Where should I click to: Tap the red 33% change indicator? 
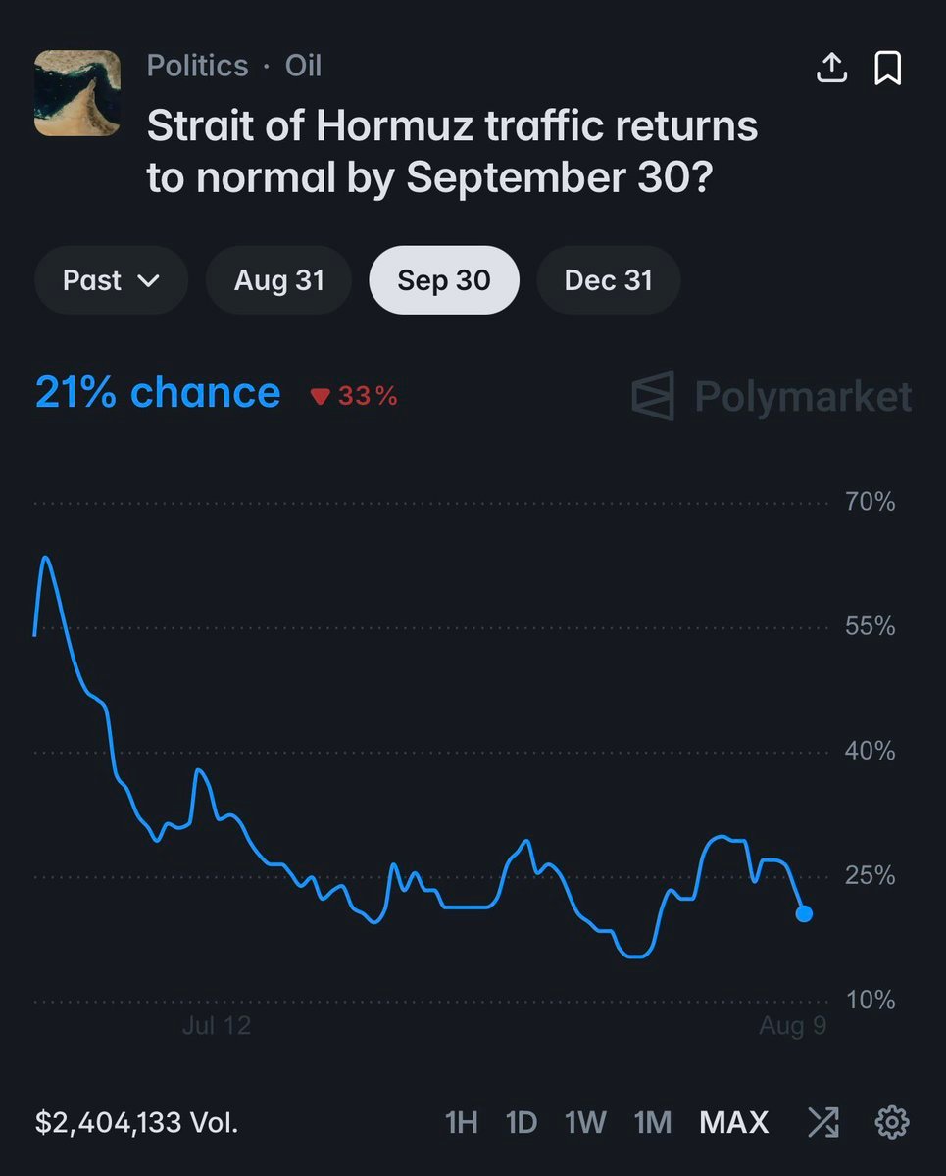(x=354, y=396)
